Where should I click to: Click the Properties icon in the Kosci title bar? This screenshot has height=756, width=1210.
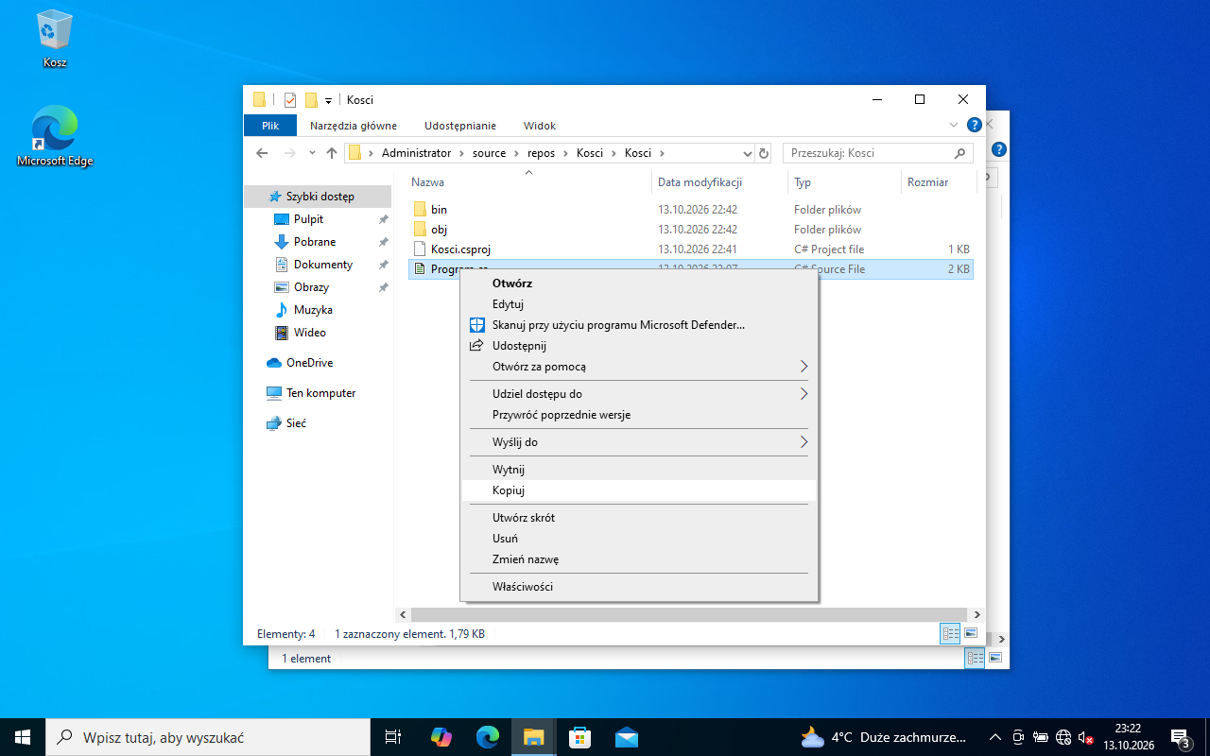[290, 100]
